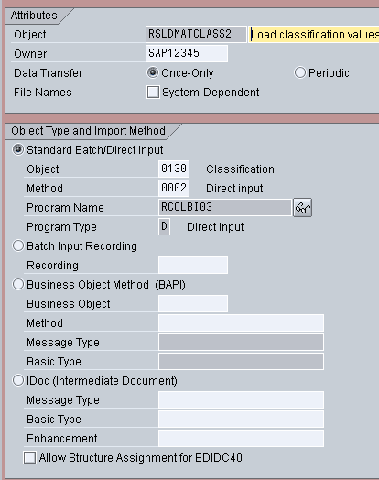Check Allow Structure Assignment for EDIDC40
This screenshot has width=379, height=480.
pos(29,458)
